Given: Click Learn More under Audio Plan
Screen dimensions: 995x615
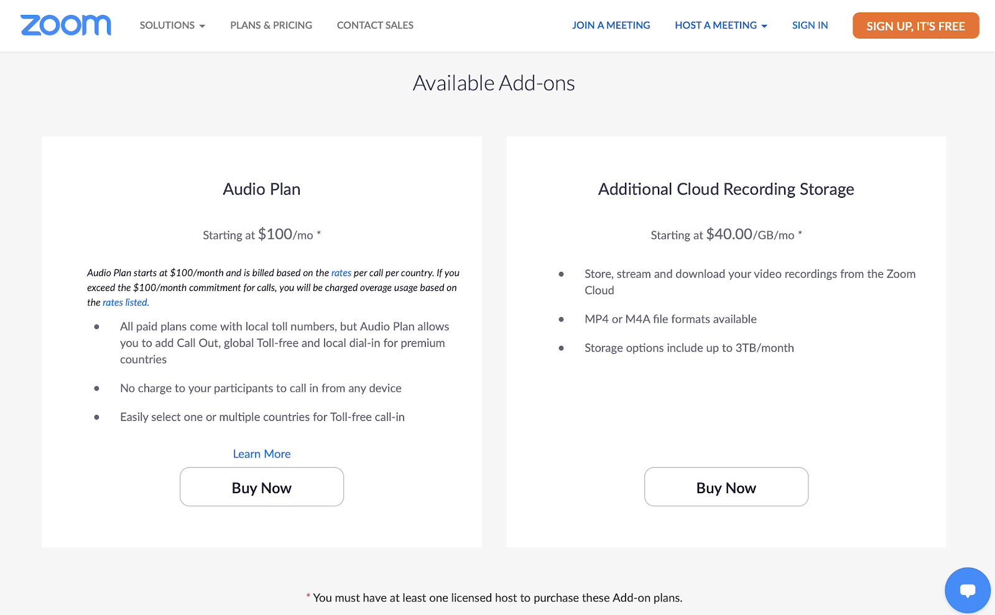Looking at the screenshot, I should pos(262,454).
